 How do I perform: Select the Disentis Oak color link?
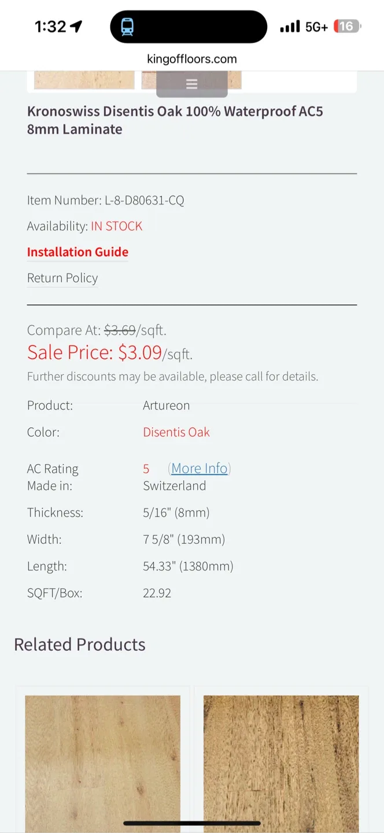[x=176, y=432]
